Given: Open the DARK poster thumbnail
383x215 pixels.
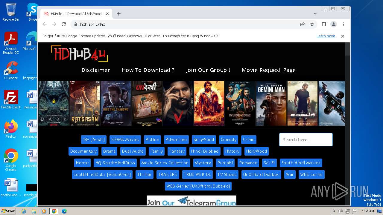Looking at the screenshot, I should [54, 103].
